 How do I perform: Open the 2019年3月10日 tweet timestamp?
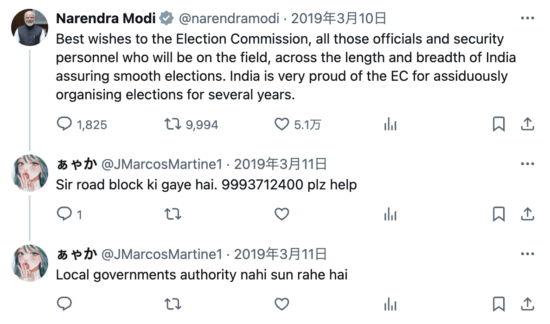(x=339, y=19)
